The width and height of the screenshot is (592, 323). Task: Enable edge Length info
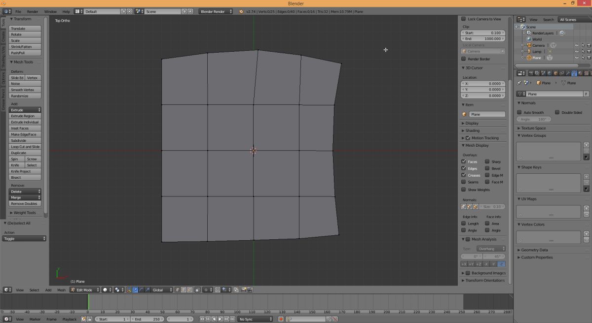pos(463,224)
